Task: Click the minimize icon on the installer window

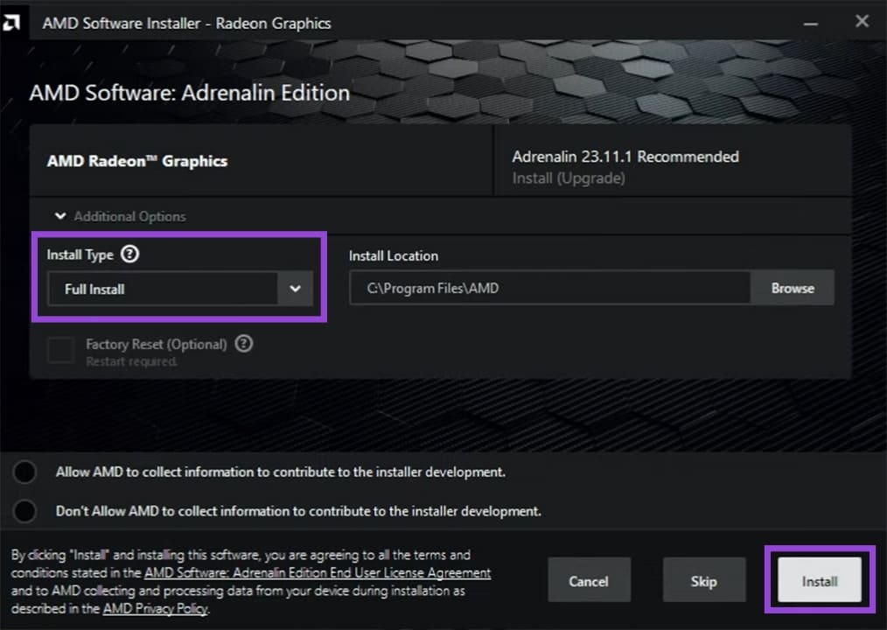Action: [811, 22]
